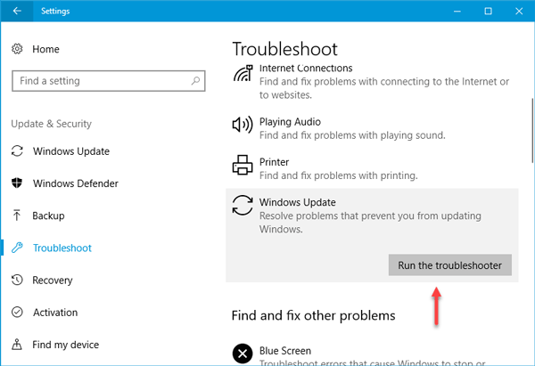Click the Windows Update refresh icon in sidebar
Screen dimensions: 535x366
click(18, 151)
